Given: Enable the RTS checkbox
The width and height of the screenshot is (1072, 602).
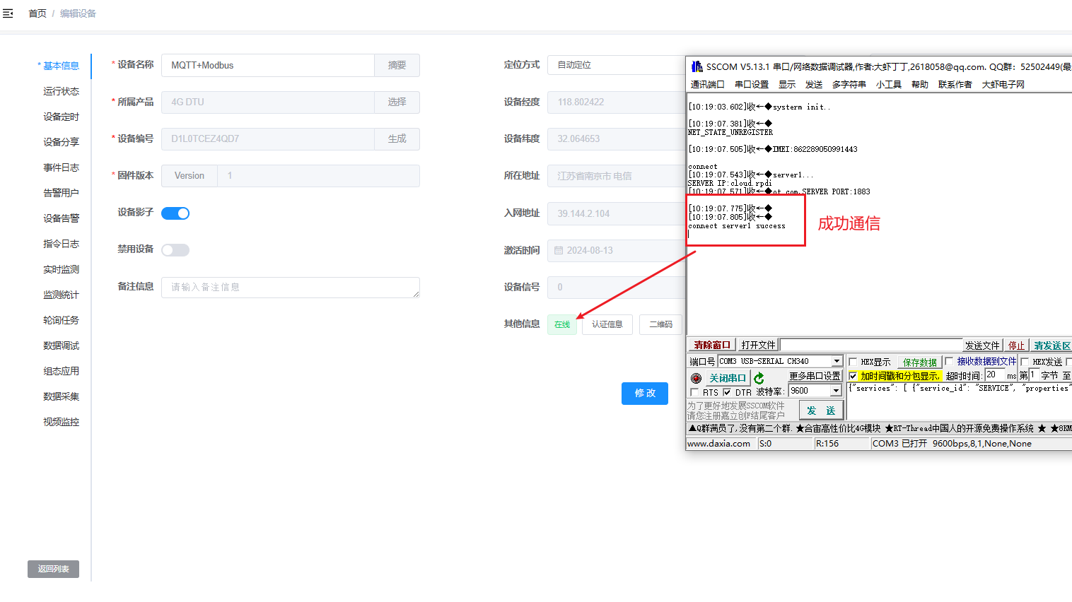Looking at the screenshot, I should click(694, 392).
